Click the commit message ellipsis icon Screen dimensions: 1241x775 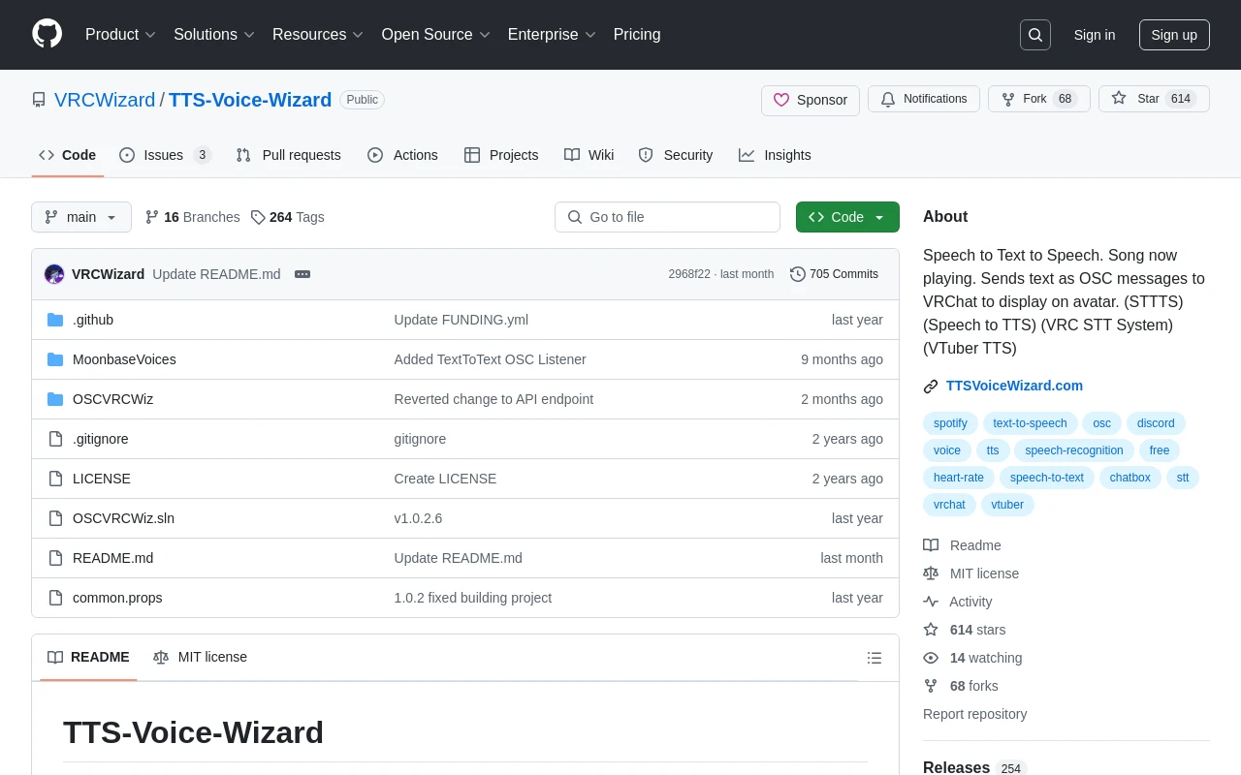pos(302,274)
